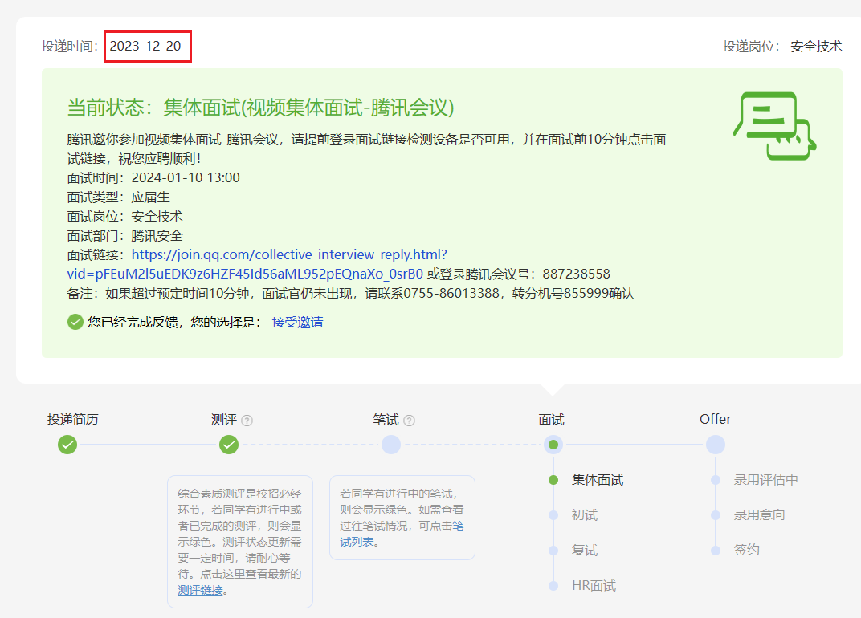This screenshot has width=861, height=618.
Task: Click the 面试类型: 应届生 line
Action: (119, 197)
